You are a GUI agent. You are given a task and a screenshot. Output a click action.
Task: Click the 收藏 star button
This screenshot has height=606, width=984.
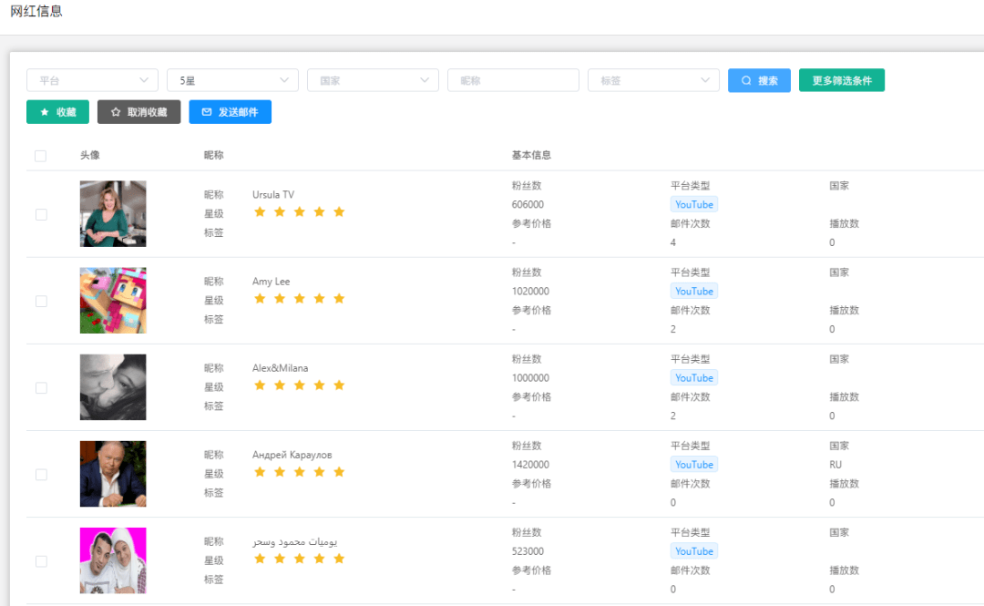point(57,112)
